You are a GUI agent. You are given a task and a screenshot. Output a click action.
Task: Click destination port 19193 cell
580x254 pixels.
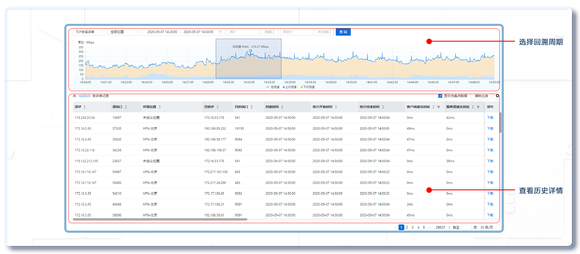(x=239, y=128)
